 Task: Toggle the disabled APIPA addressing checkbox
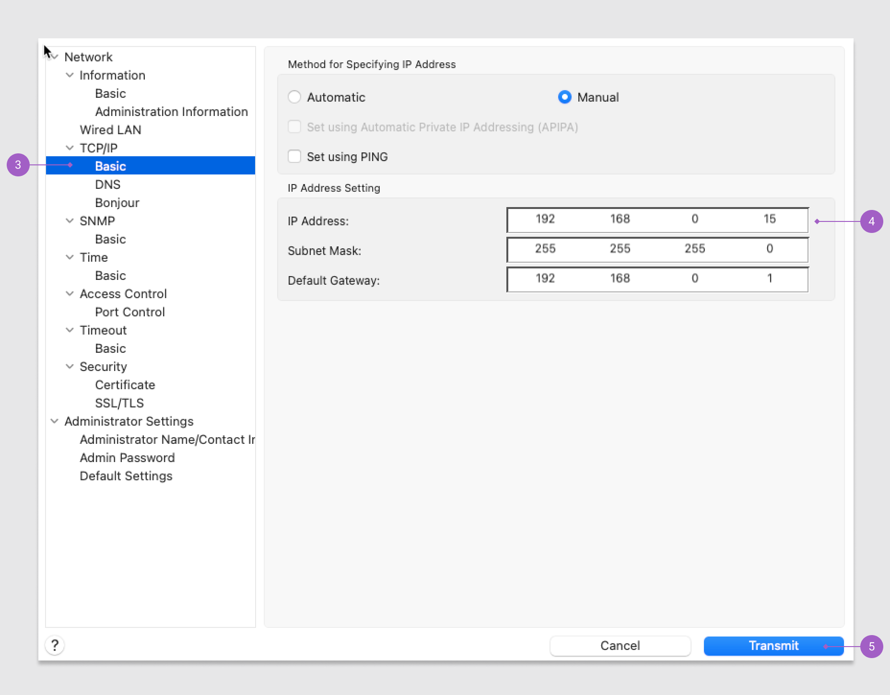pyautogui.click(x=294, y=127)
